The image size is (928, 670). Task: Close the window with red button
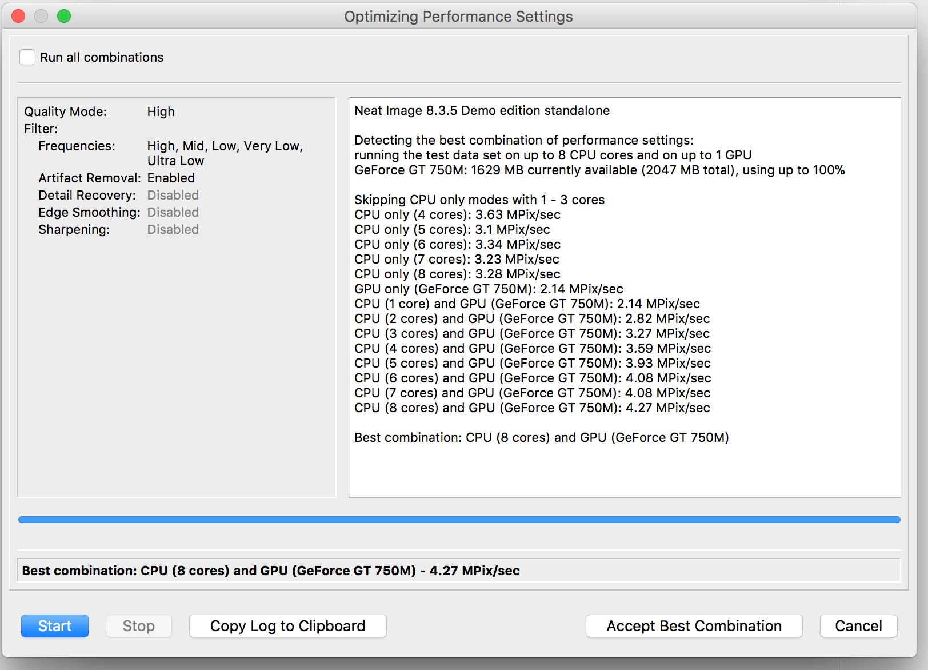(18, 16)
